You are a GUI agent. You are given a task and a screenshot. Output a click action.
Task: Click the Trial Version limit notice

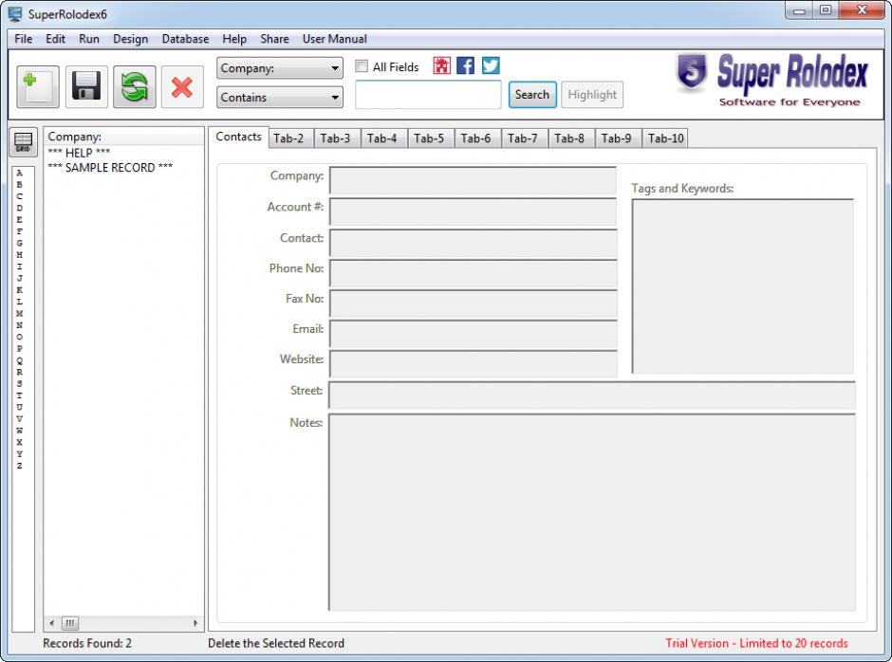pos(756,643)
